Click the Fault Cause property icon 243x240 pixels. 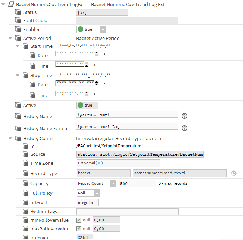18,21
